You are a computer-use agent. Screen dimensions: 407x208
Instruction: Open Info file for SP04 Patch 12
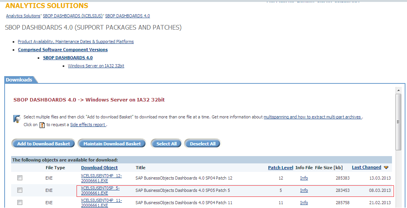[304, 178]
